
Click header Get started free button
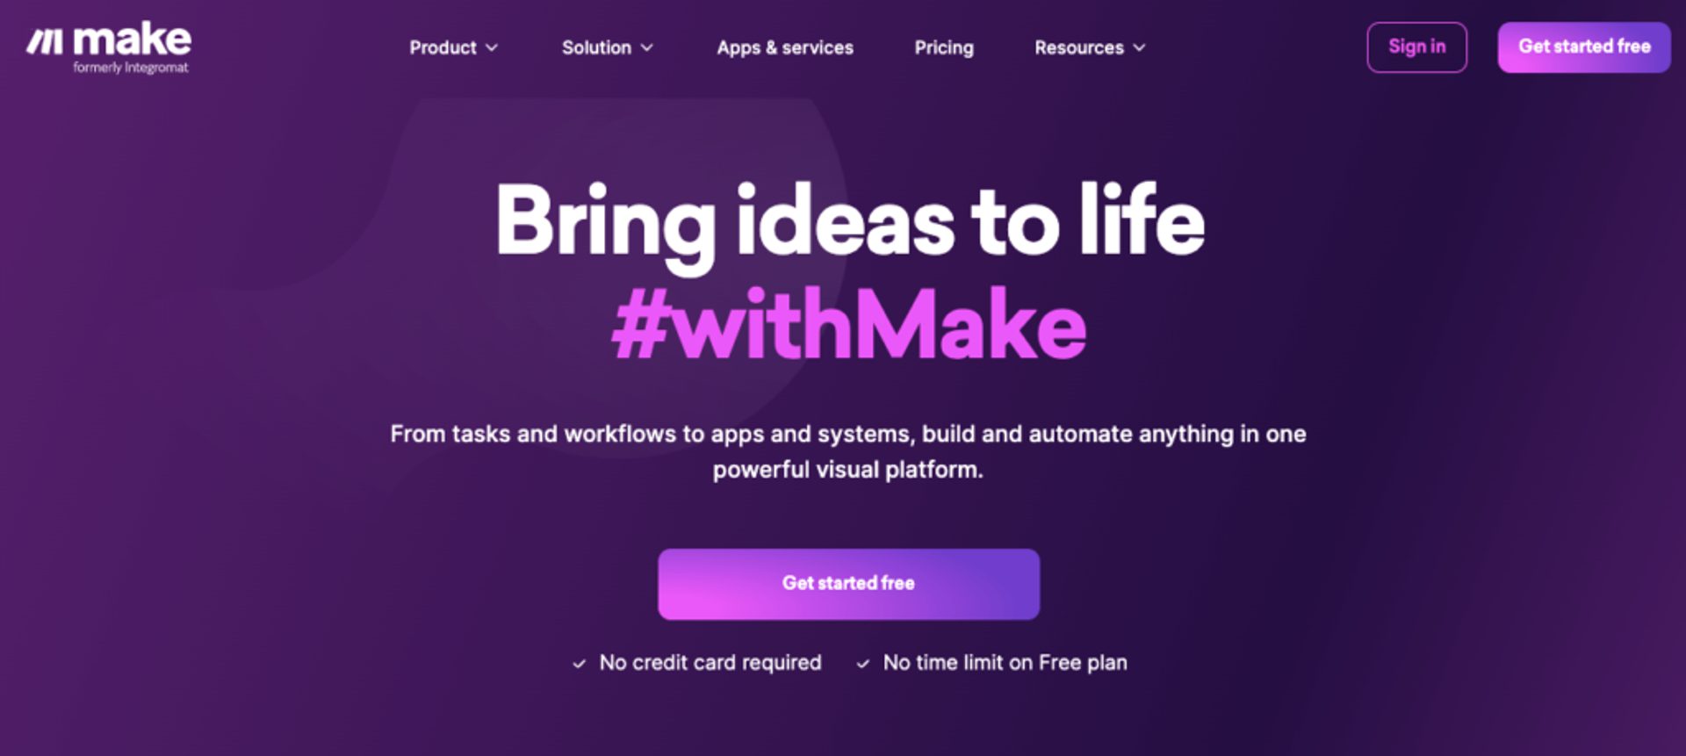click(1584, 47)
